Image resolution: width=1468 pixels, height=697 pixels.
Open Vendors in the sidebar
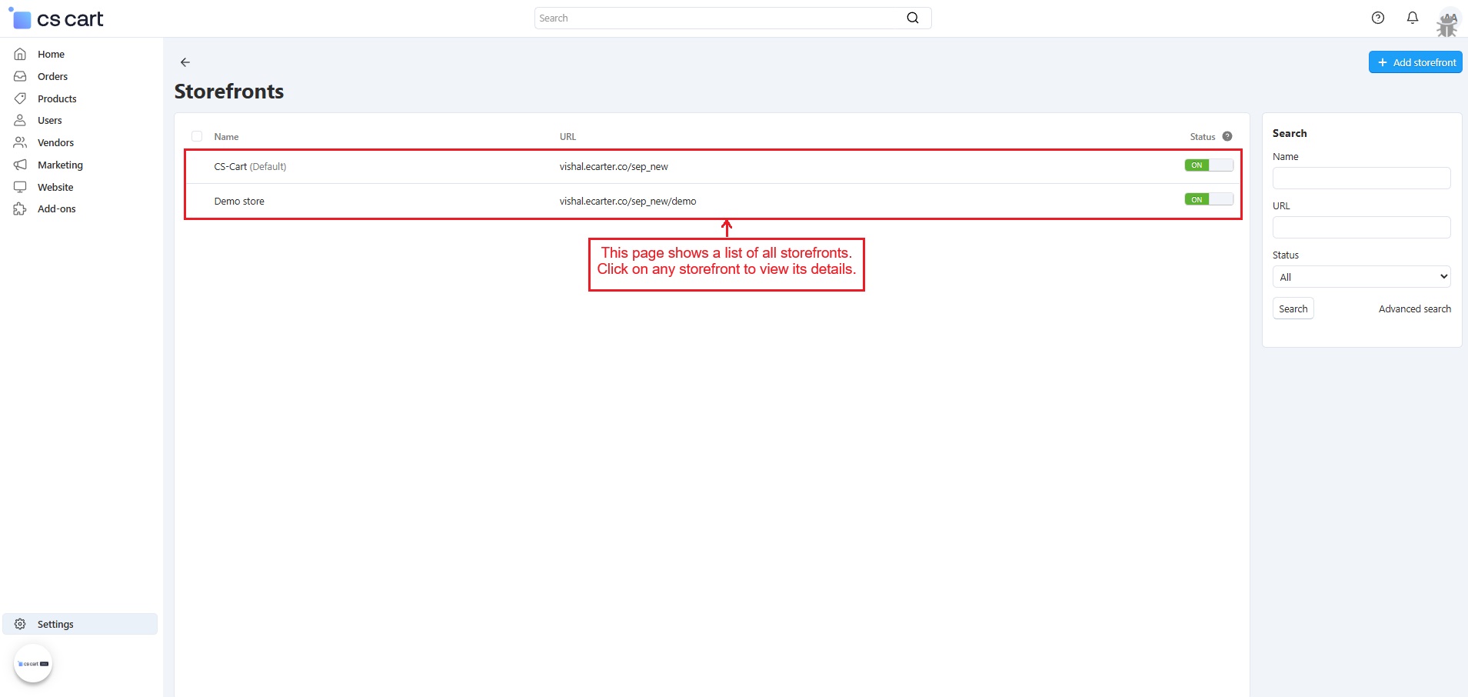[x=55, y=142]
